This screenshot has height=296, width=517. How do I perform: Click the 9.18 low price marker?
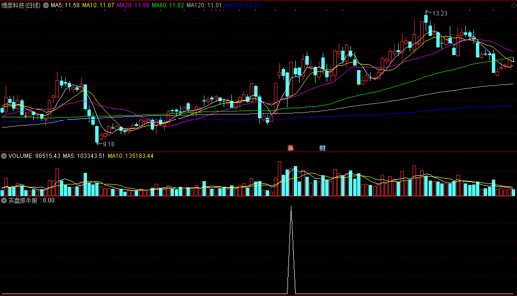(109, 144)
